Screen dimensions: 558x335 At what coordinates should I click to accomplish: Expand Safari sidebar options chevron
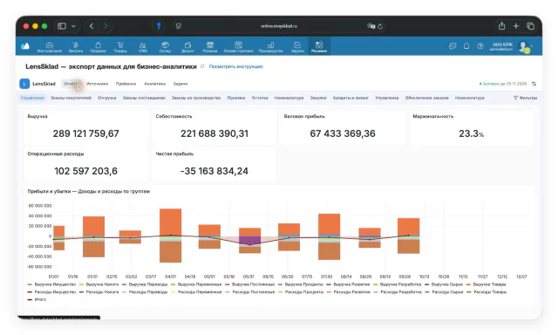click(73, 26)
